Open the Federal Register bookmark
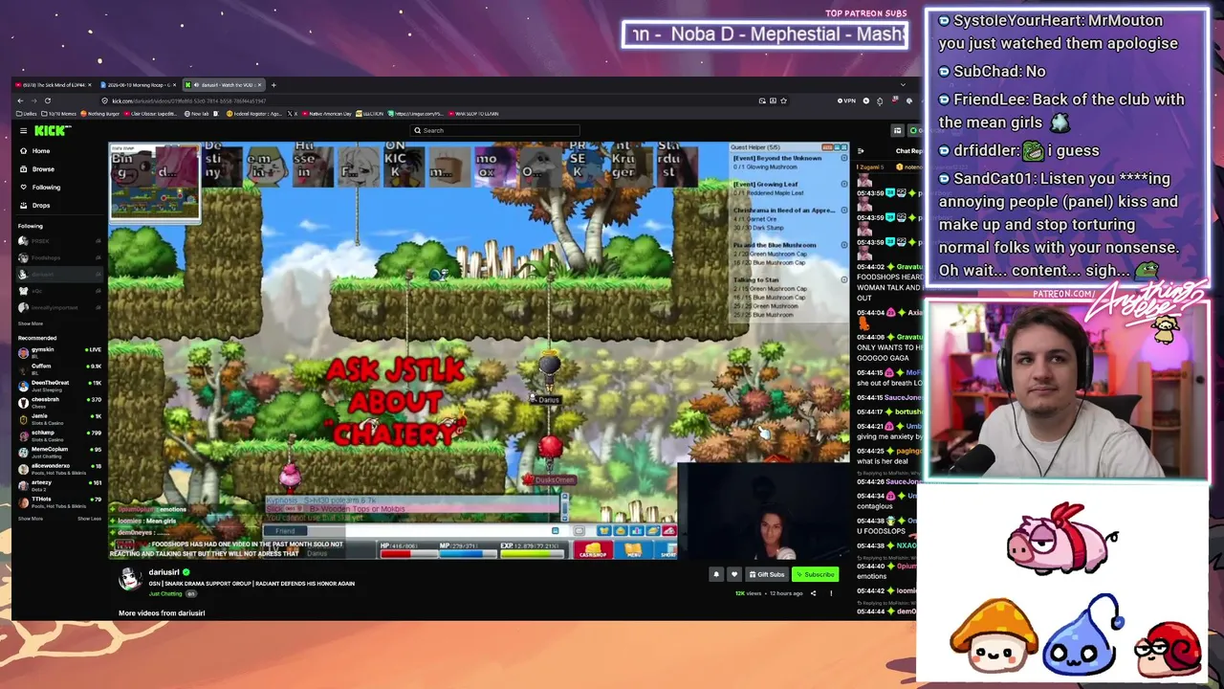1224x689 pixels. (x=252, y=114)
